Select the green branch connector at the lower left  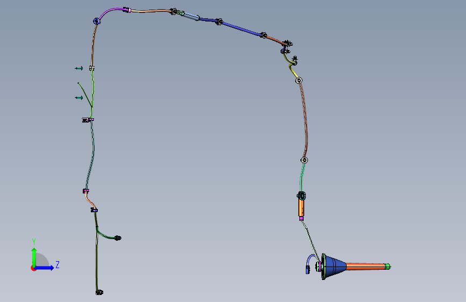[118, 238]
